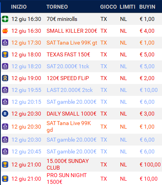Click the R rebuy icon for DAILY SMALL 1000€
The image size is (162, 185).
pos(5,114)
